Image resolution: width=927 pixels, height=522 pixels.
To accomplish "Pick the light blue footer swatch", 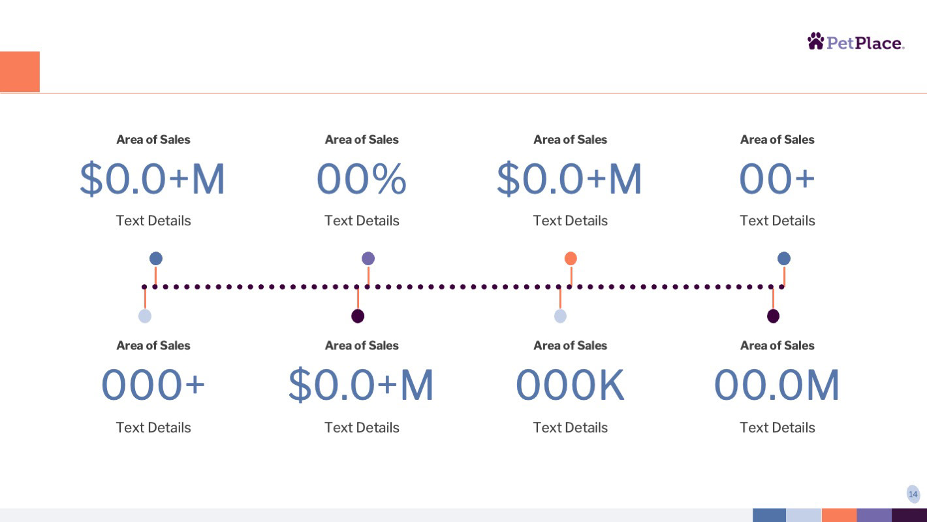I will pos(804,515).
